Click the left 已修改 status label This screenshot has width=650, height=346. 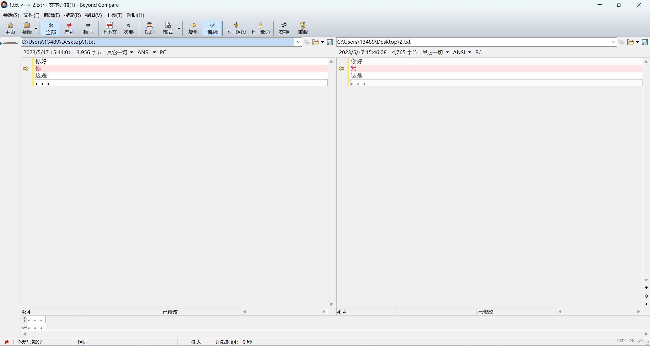(x=170, y=312)
